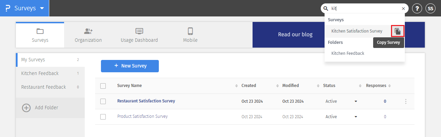
Task: Click the Add Folder label
Action: (47, 108)
